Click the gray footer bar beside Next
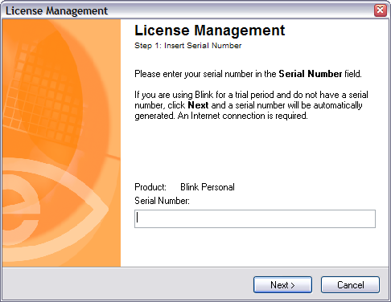The image size is (391, 302). pyautogui.click(x=127, y=284)
